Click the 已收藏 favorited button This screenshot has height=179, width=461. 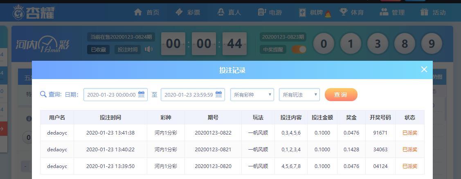pos(98,49)
